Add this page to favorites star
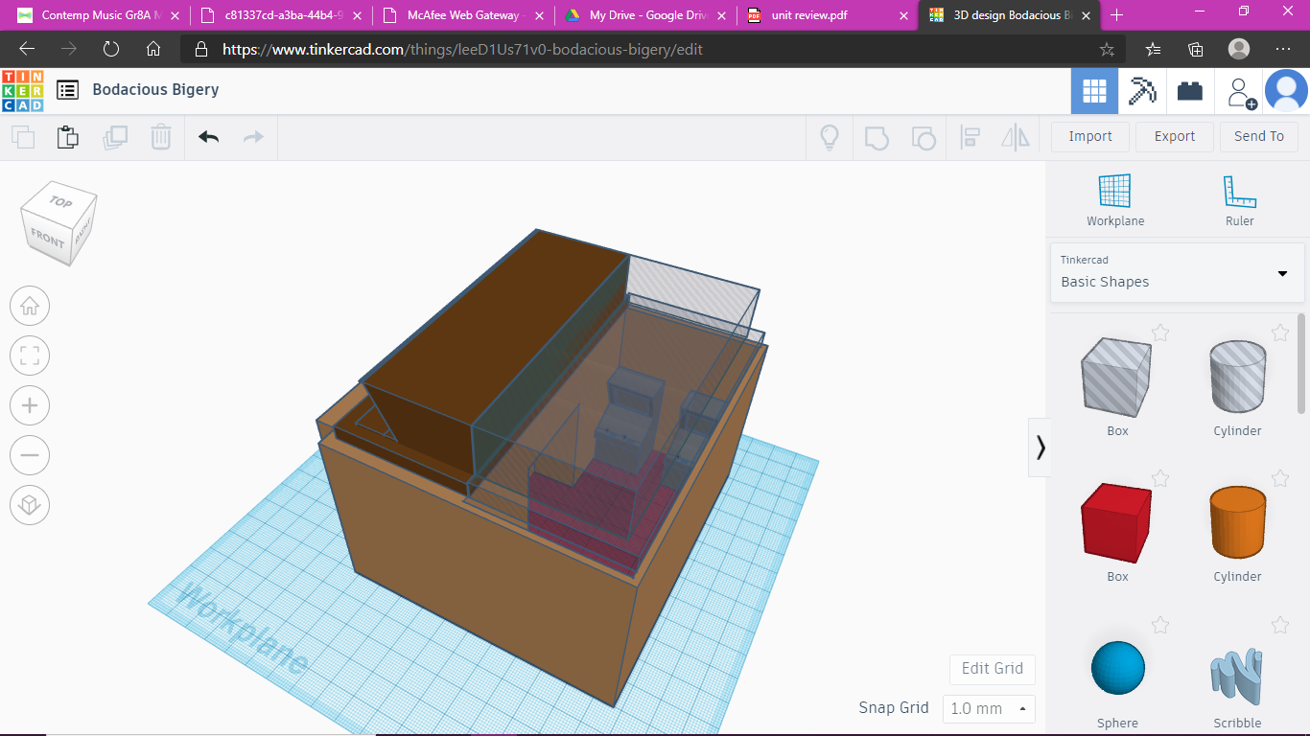The image size is (1310, 736). click(x=1107, y=49)
